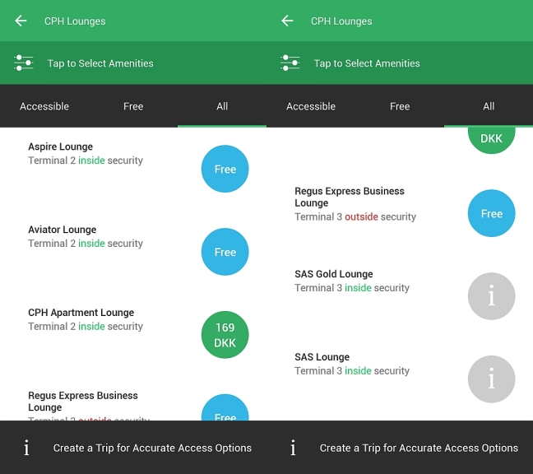Tap Create a Trip banner on right
Image resolution: width=533 pixels, height=474 pixels.
400,448
